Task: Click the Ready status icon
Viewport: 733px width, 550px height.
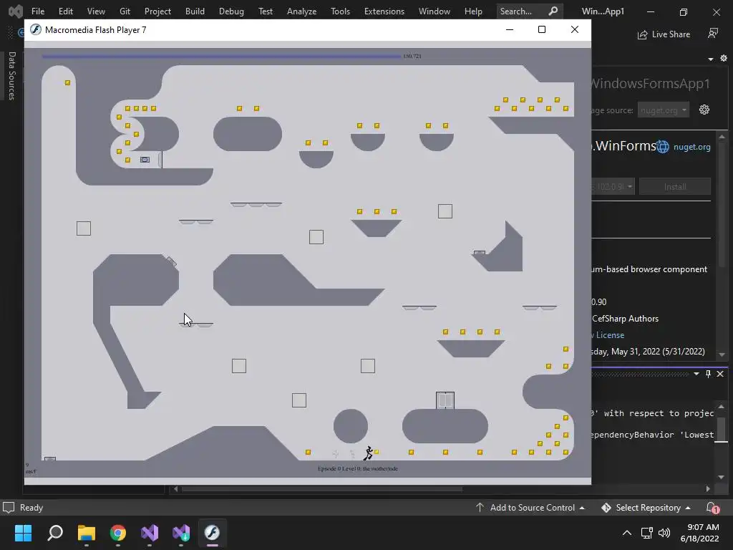Action: coord(9,508)
